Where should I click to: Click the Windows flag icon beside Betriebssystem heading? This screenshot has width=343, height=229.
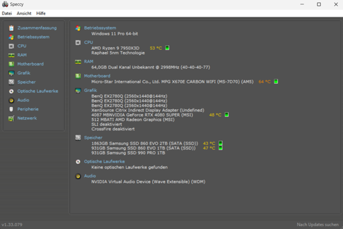(x=78, y=28)
